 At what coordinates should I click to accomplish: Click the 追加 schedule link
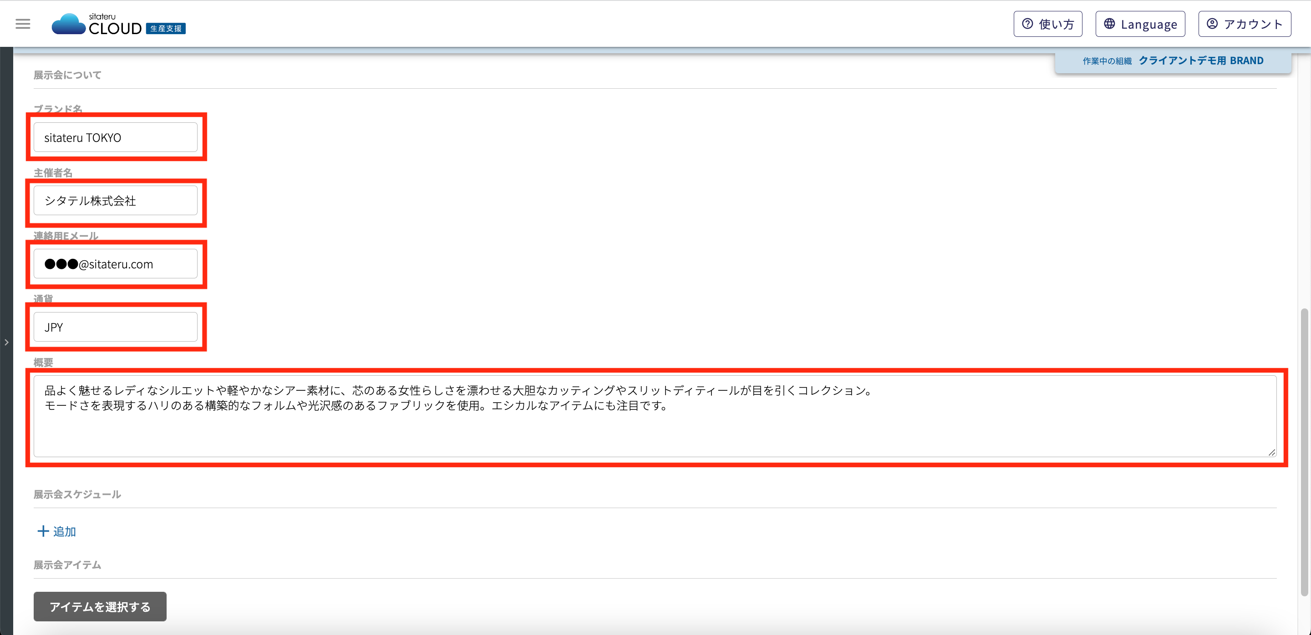(x=64, y=531)
